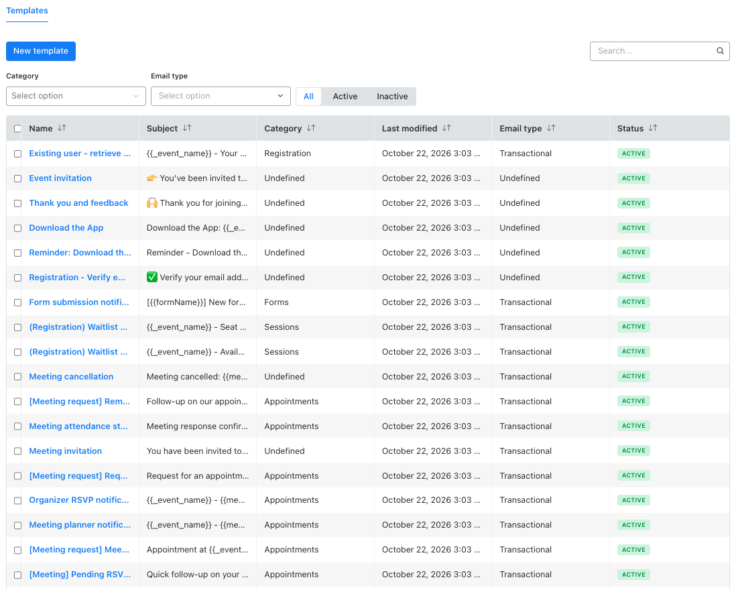Click subject '{{_event_name}} - Avail...'

tap(196, 352)
